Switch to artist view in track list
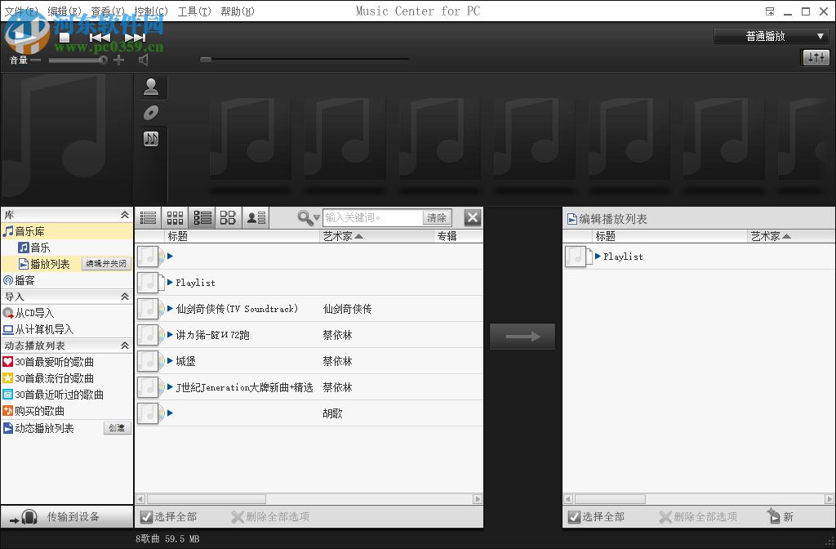 255,216
